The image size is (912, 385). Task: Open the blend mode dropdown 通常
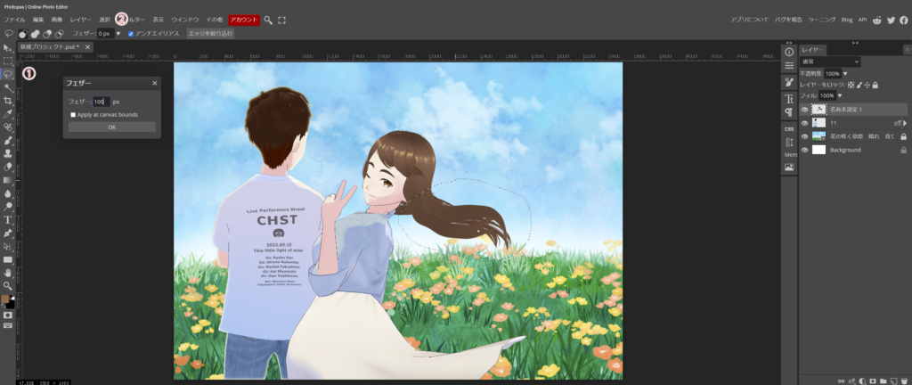[830, 61]
